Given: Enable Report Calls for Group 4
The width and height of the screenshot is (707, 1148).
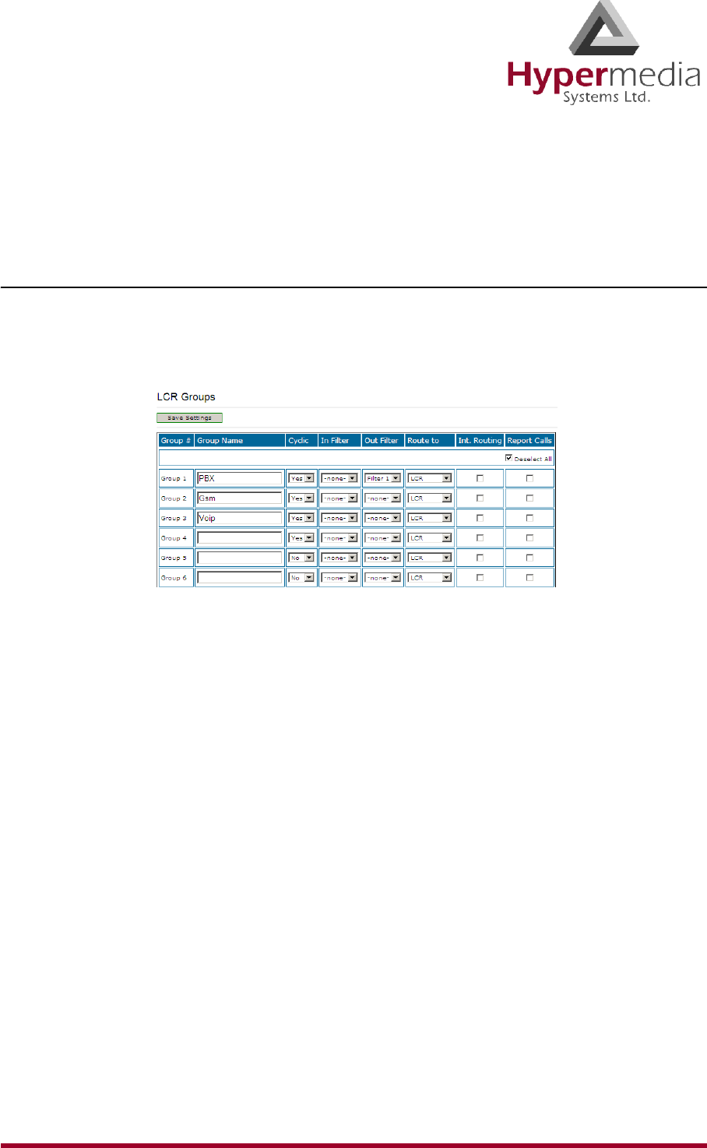Looking at the screenshot, I should [x=529, y=538].
